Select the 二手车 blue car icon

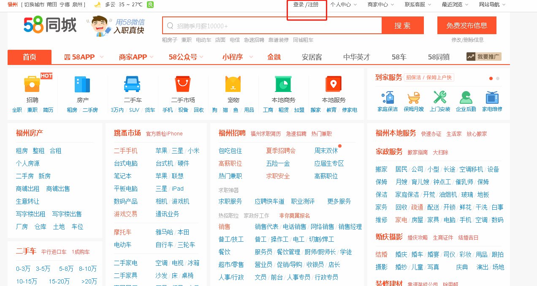(132, 84)
